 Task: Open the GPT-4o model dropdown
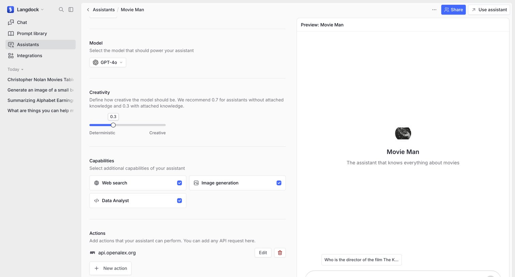(108, 63)
